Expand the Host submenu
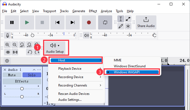Screen dimensions: 190x110 point(76,60)
